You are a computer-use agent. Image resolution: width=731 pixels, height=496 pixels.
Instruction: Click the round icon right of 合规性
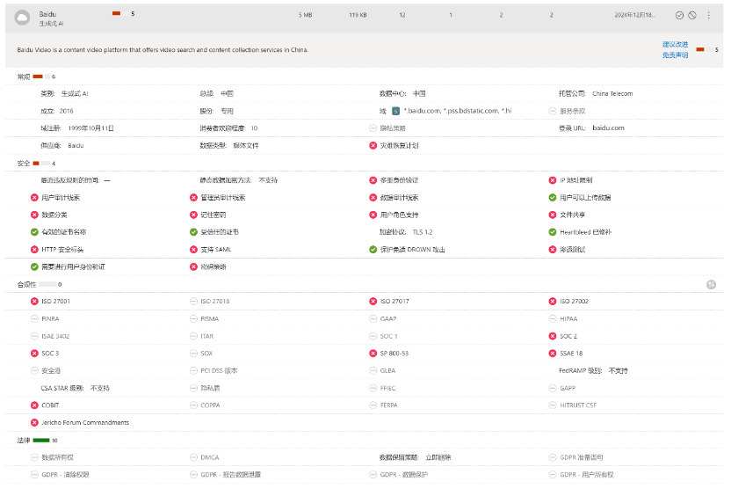pyautogui.click(x=711, y=285)
